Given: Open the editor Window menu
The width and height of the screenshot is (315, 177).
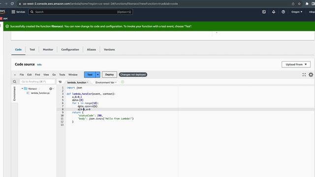Looking at the screenshot, I should tap(73, 75).
